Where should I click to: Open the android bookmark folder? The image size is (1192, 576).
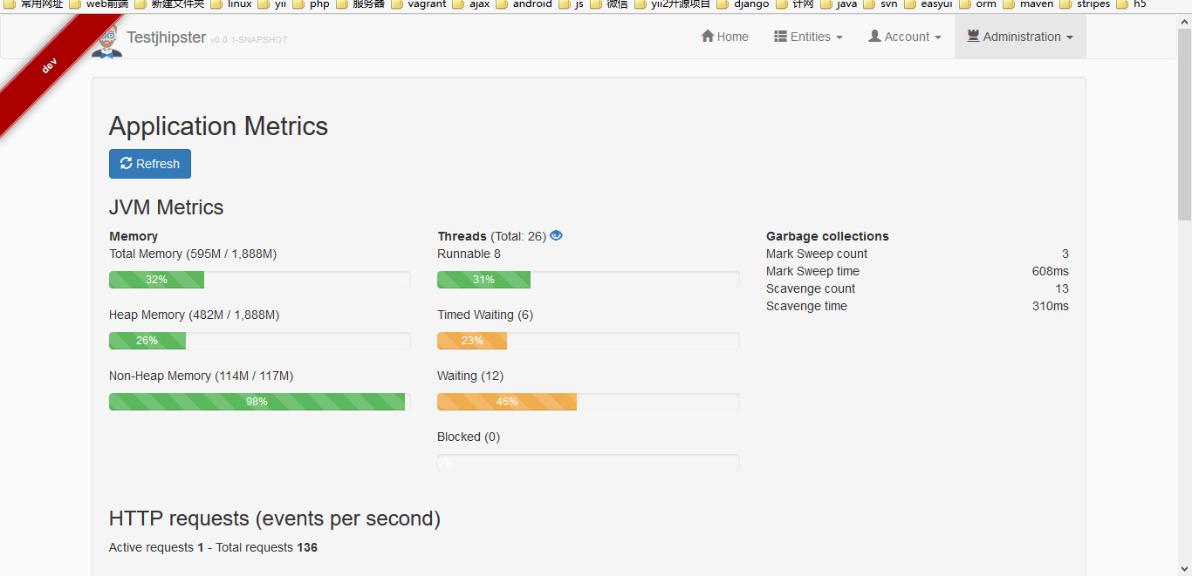[x=524, y=4]
